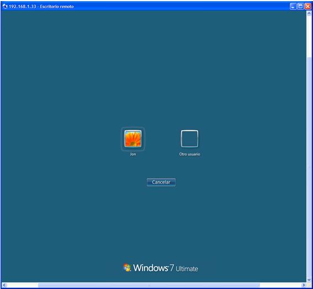Select the Jon user account picture
This screenshot has width=313, height=289.
click(132, 139)
